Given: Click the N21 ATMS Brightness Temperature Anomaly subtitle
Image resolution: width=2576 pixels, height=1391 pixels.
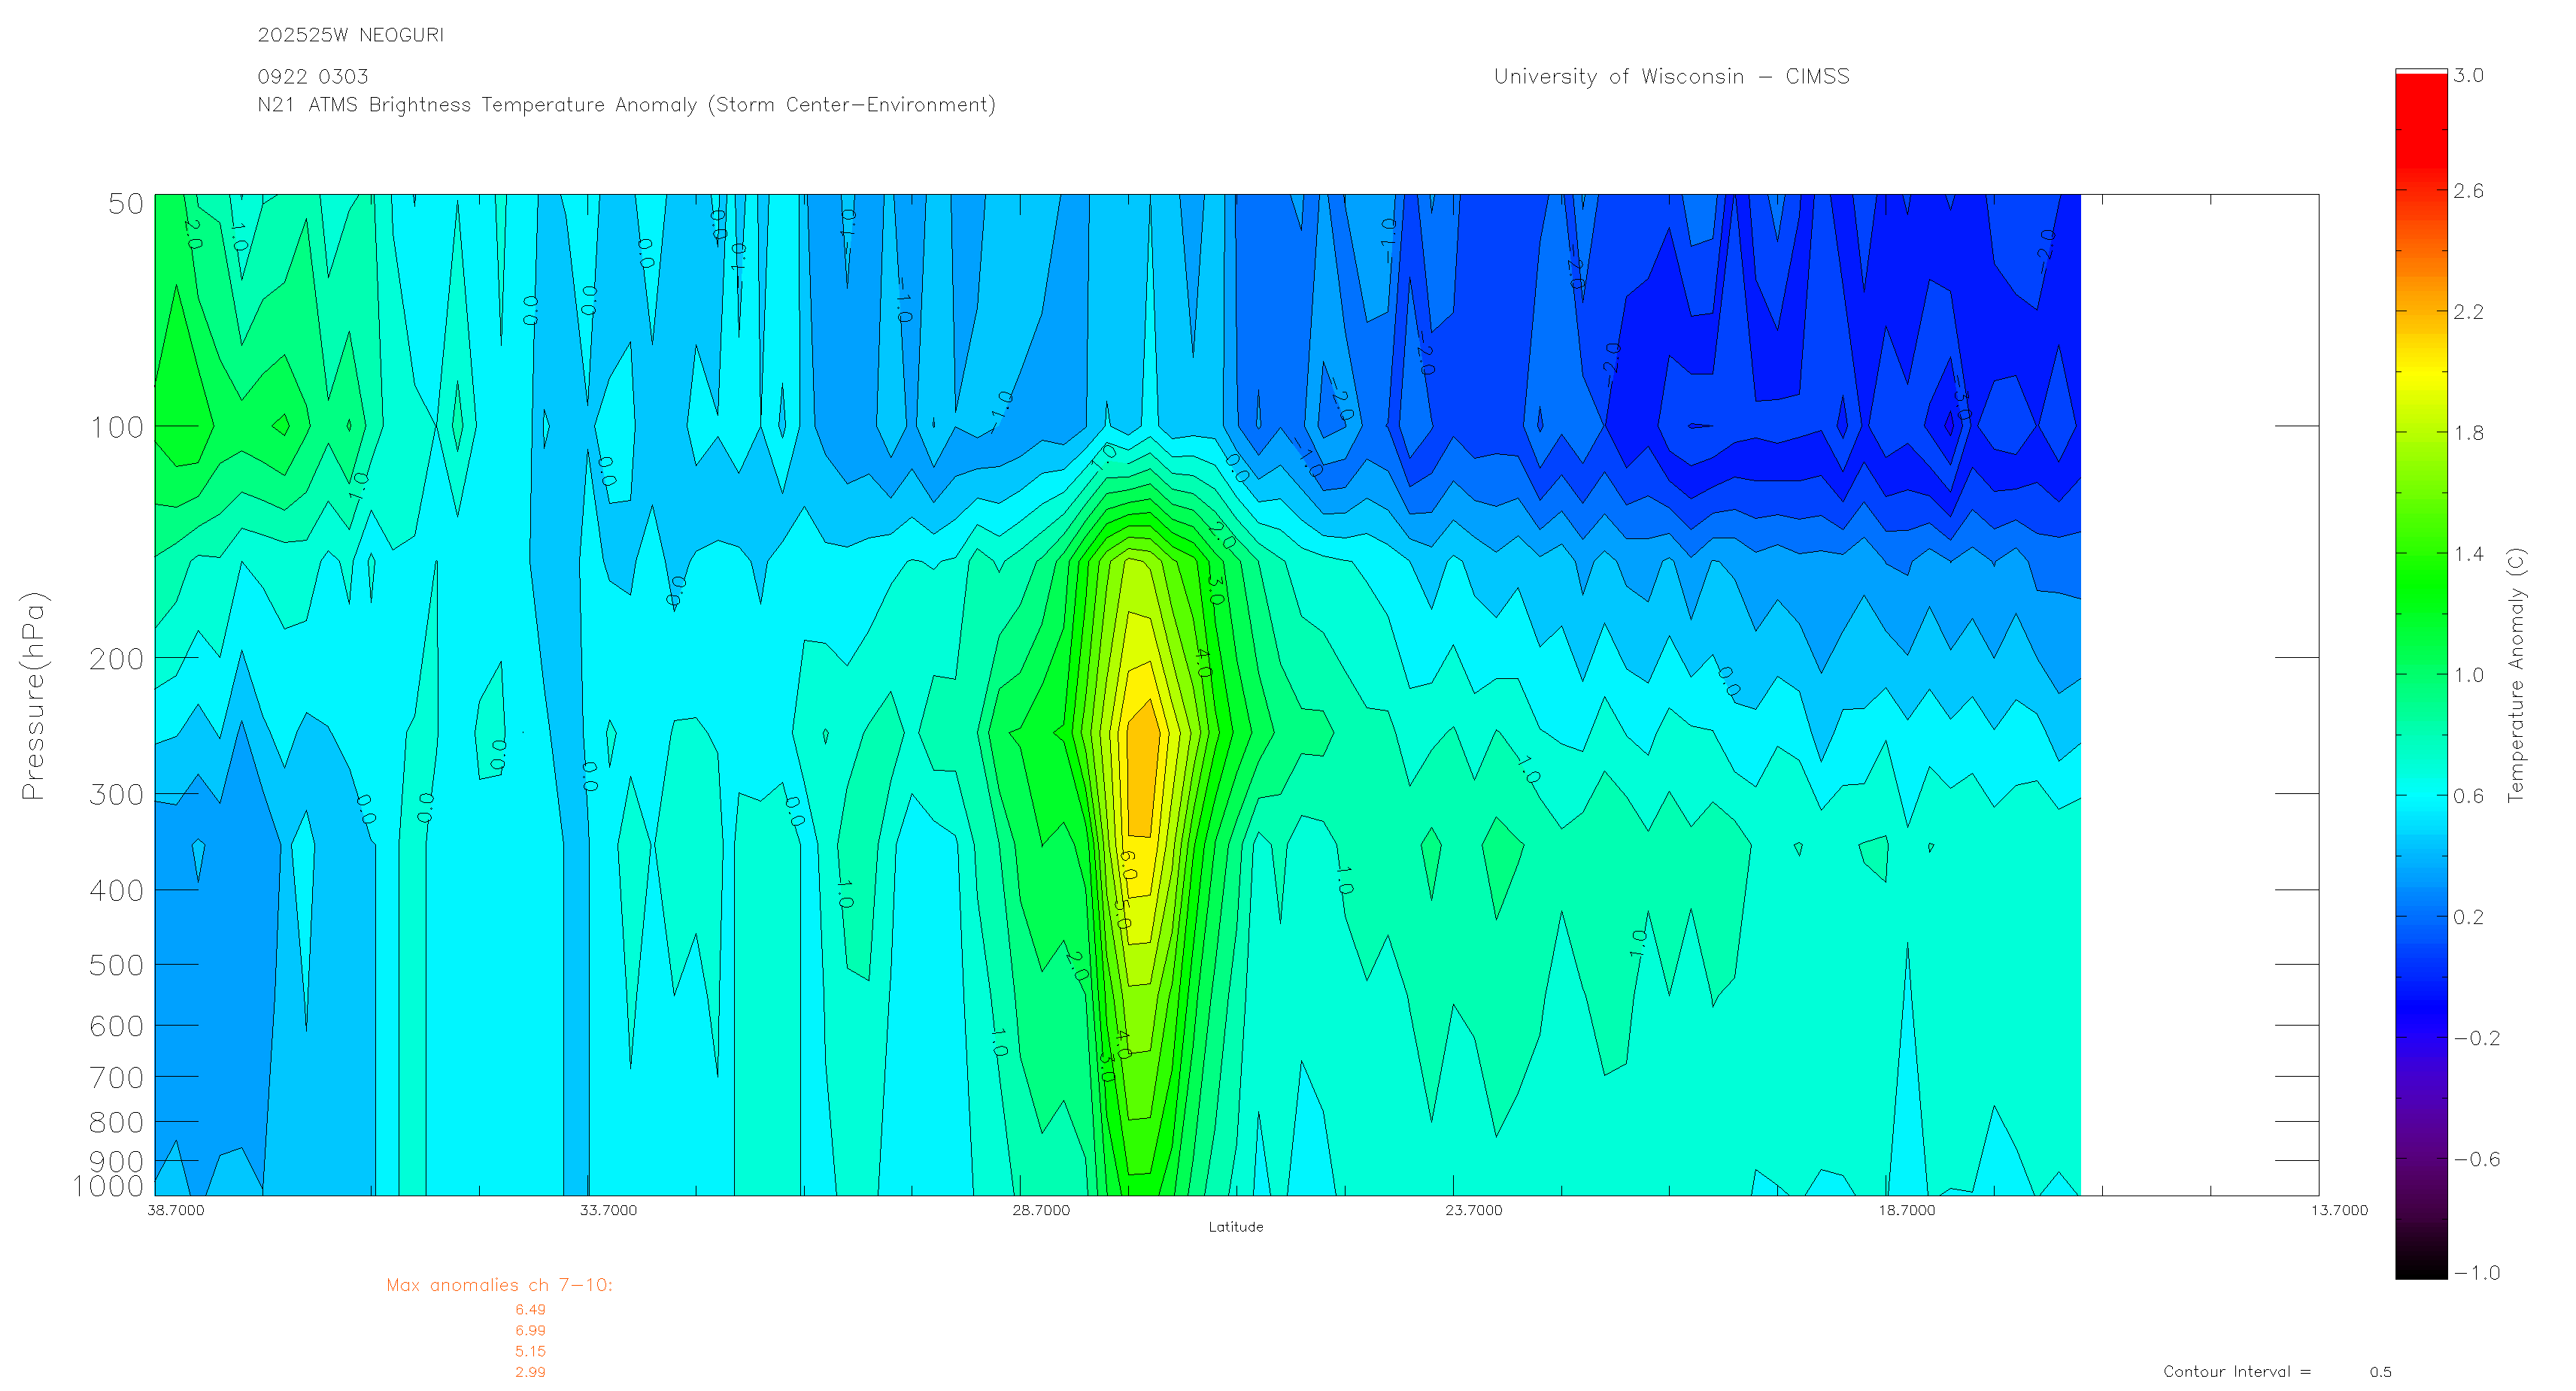Looking at the screenshot, I should [x=626, y=105].
